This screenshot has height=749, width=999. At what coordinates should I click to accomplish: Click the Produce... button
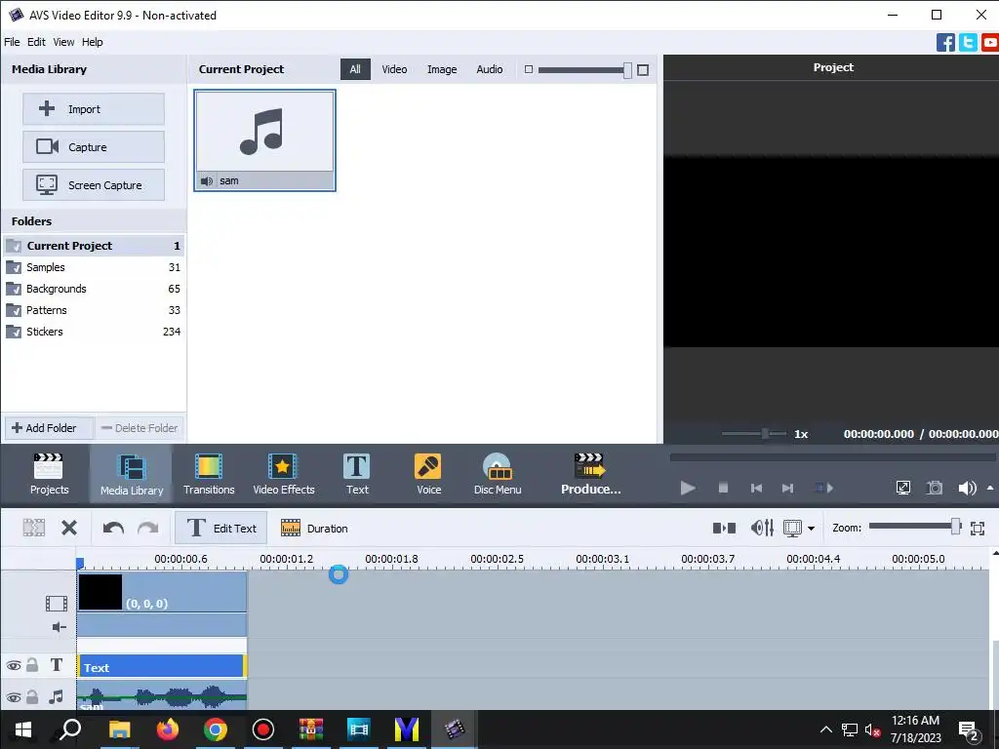(x=590, y=474)
